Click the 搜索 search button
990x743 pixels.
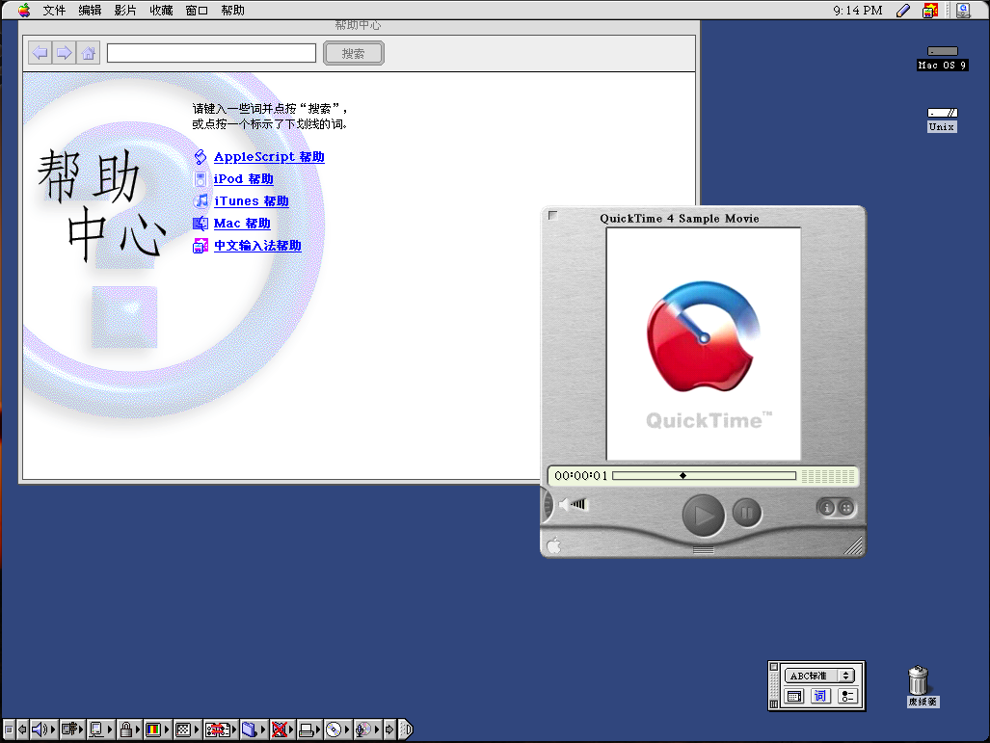354,54
